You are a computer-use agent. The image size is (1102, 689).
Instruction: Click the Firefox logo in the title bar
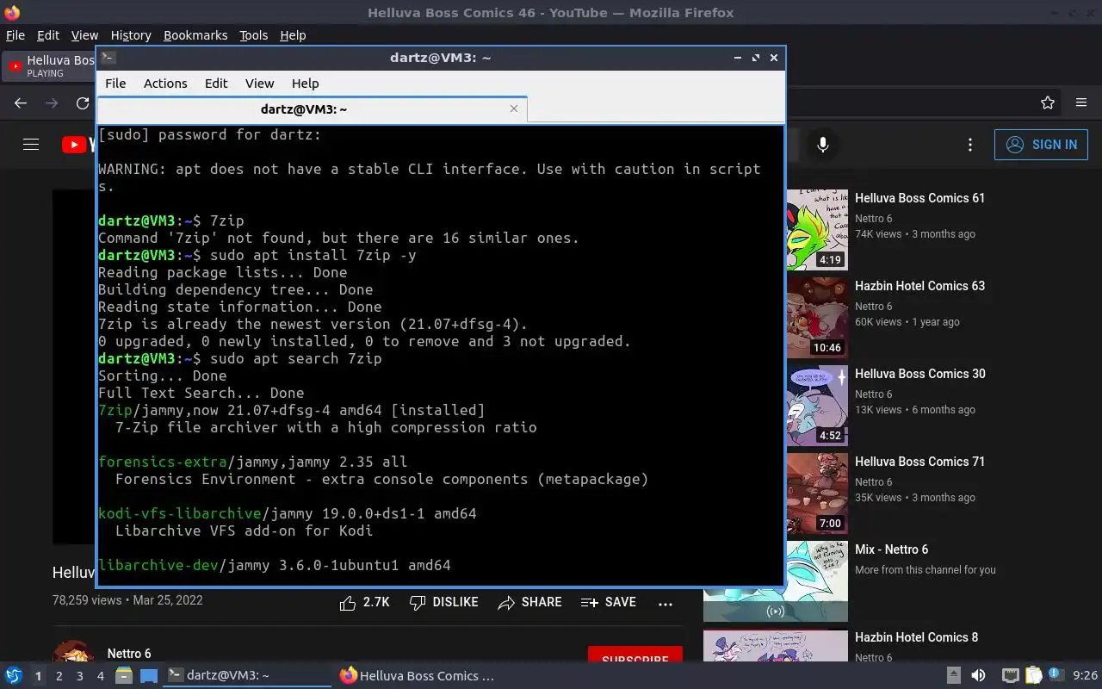click(x=12, y=12)
